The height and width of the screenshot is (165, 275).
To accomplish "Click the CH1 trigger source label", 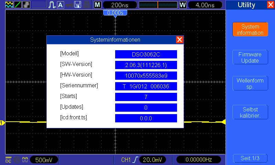I will click(x=126, y=160).
